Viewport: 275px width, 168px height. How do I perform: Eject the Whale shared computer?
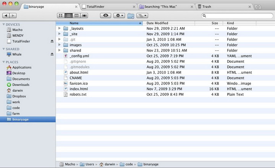click(x=52, y=54)
